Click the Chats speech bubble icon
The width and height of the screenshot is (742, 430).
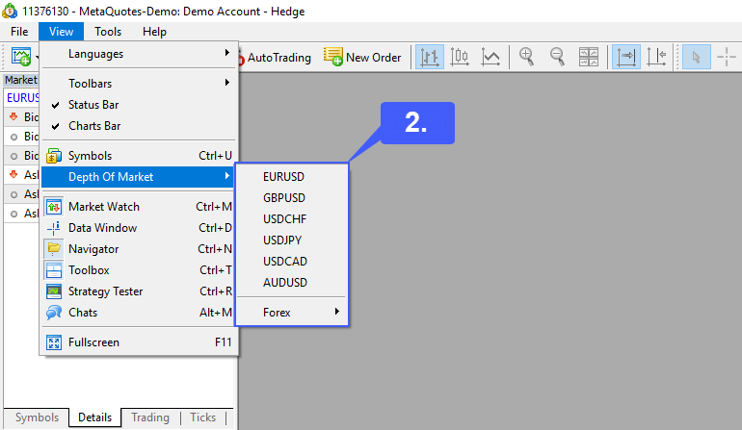(x=54, y=313)
